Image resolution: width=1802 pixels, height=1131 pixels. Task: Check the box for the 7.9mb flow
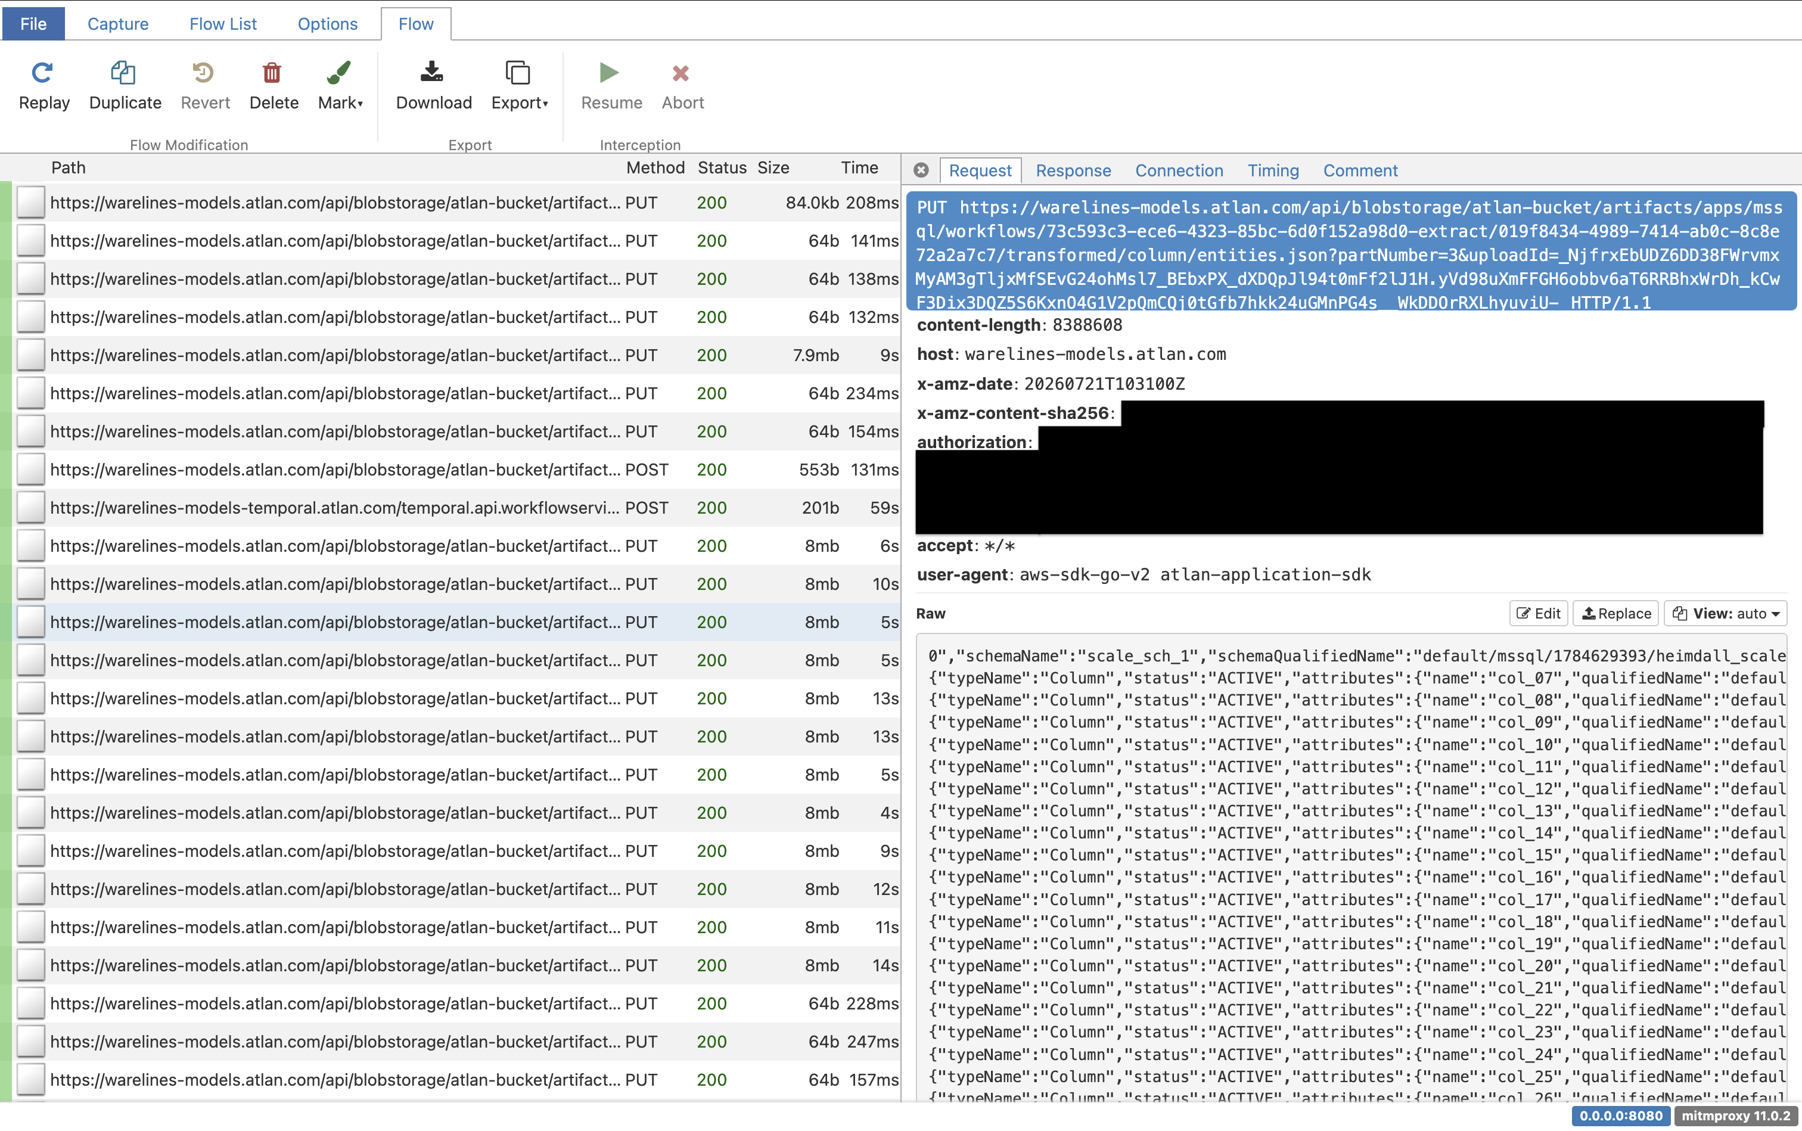point(30,355)
